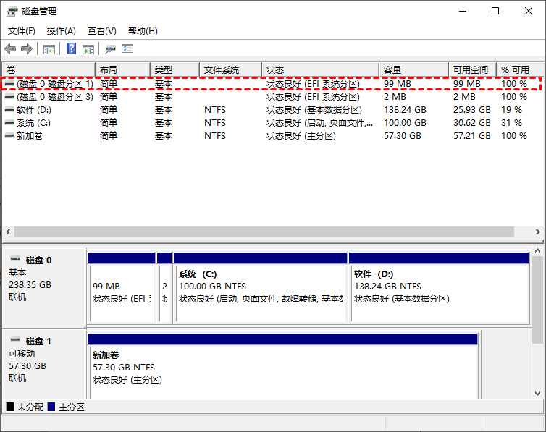Image resolution: width=546 pixels, height=432 pixels.
Task: Click the disk view vertical scrollbar thumb
Action: pos(537,300)
